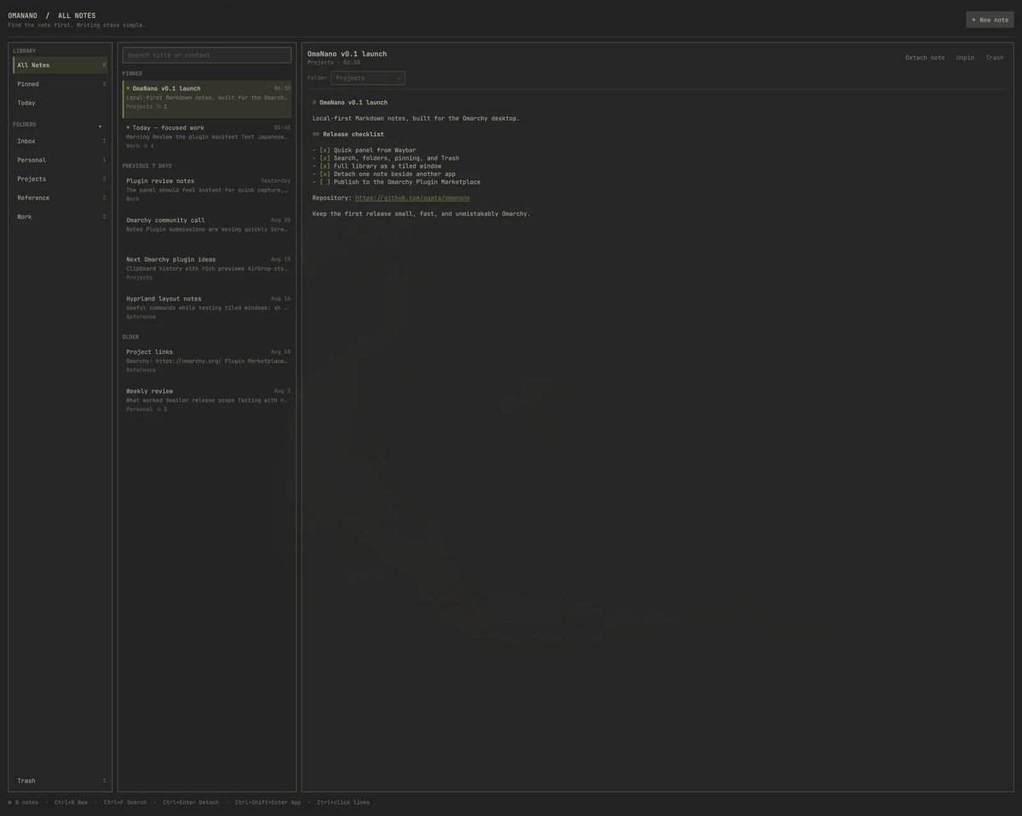The height and width of the screenshot is (816, 1022).
Task: Open the Work folder in sidebar
Action: (60, 217)
